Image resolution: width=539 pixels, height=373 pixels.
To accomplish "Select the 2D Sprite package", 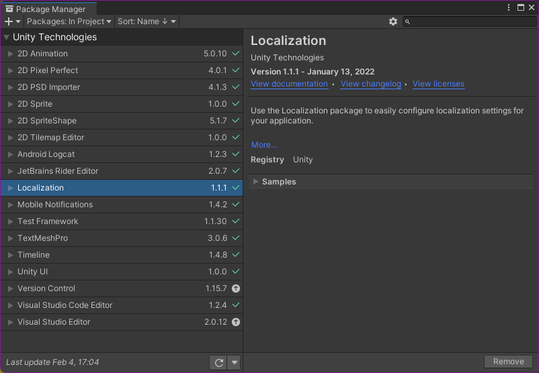I will [x=122, y=104].
